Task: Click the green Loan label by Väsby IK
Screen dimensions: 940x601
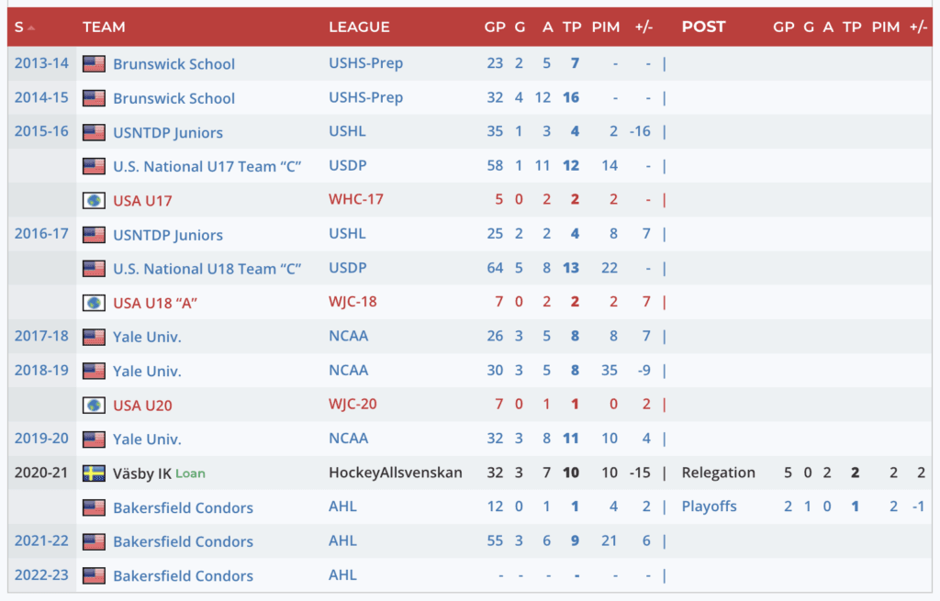Action: point(191,473)
